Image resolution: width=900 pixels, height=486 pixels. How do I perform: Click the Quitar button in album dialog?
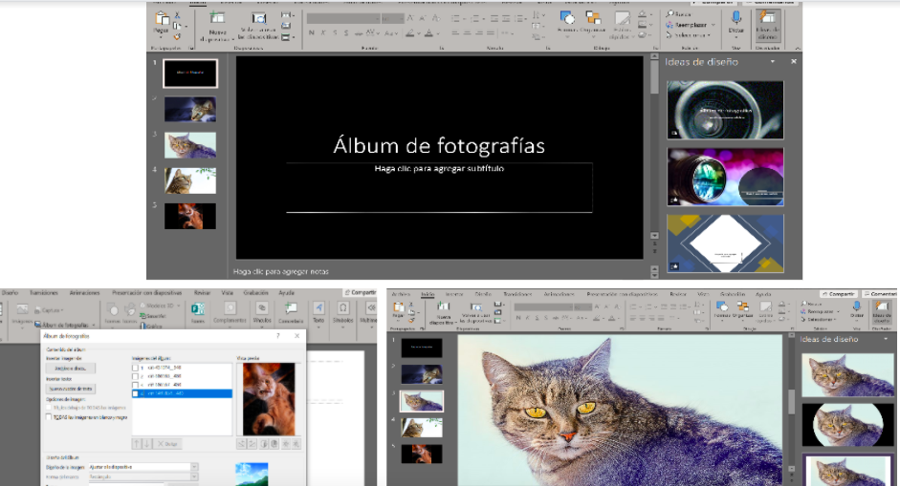[x=167, y=444]
